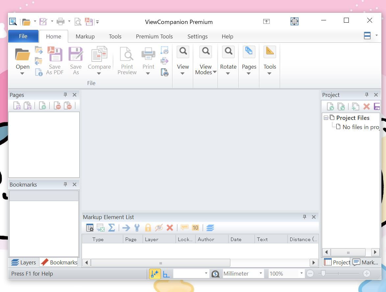Viewport: 386px width, 292px height.
Task: Click the Author column header
Action: 212,239
